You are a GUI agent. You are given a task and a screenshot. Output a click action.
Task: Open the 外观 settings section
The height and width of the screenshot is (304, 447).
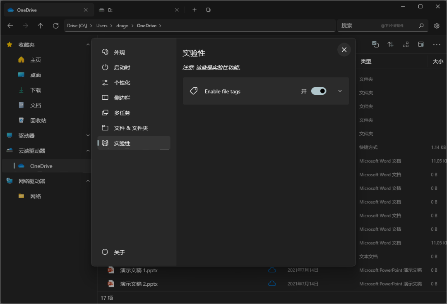click(119, 53)
